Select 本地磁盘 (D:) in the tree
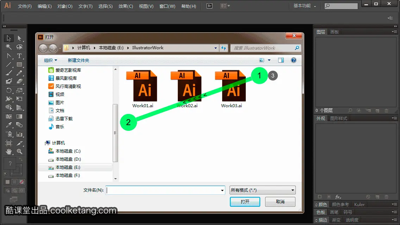 coord(68,159)
